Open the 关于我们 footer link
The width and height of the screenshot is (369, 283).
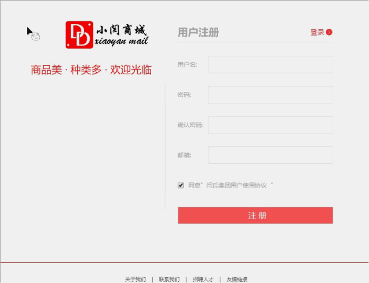coord(135,279)
